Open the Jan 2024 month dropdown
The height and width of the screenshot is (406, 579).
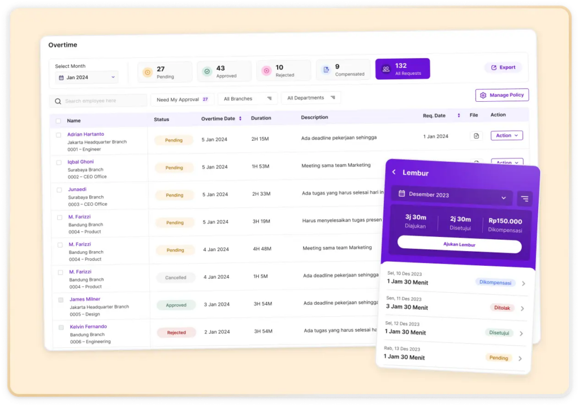[x=88, y=77]
